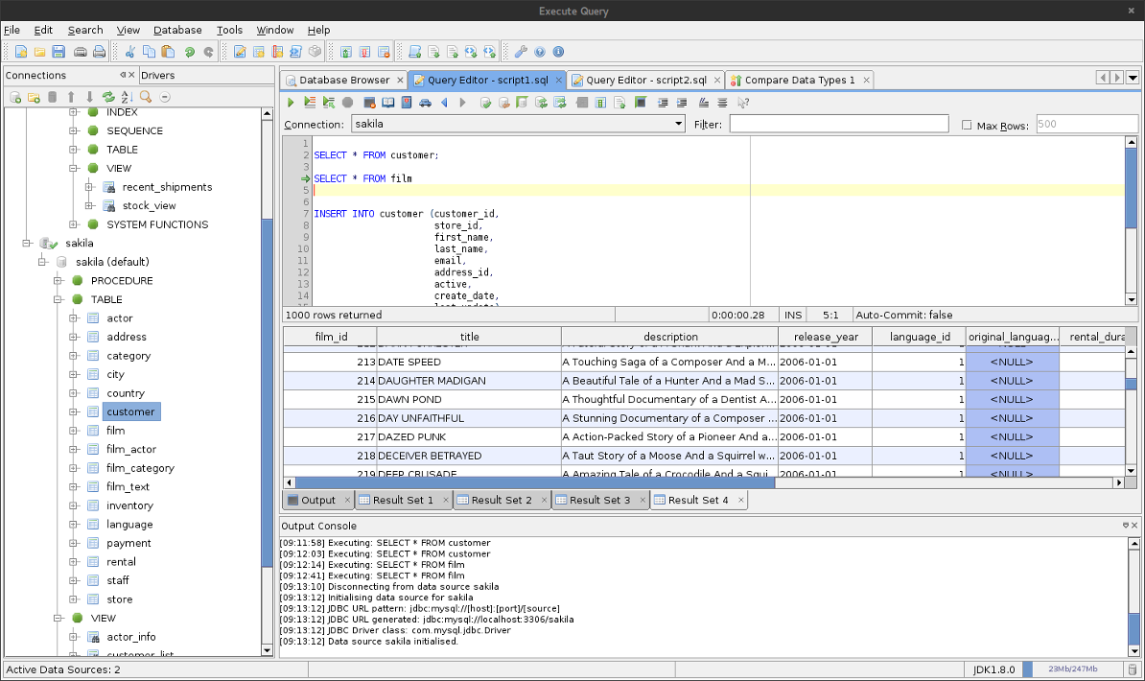Expand the film_actor table node
Viewport: 1145px width, 681px height.
coord(73,450)
